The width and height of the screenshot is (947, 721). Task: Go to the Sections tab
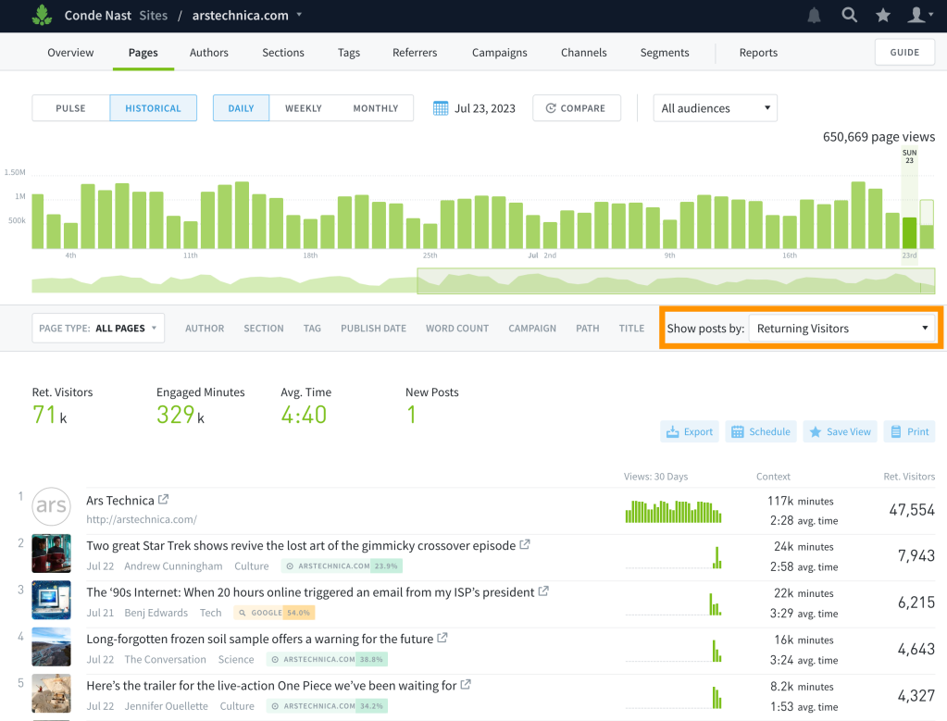tap(283, 53)
